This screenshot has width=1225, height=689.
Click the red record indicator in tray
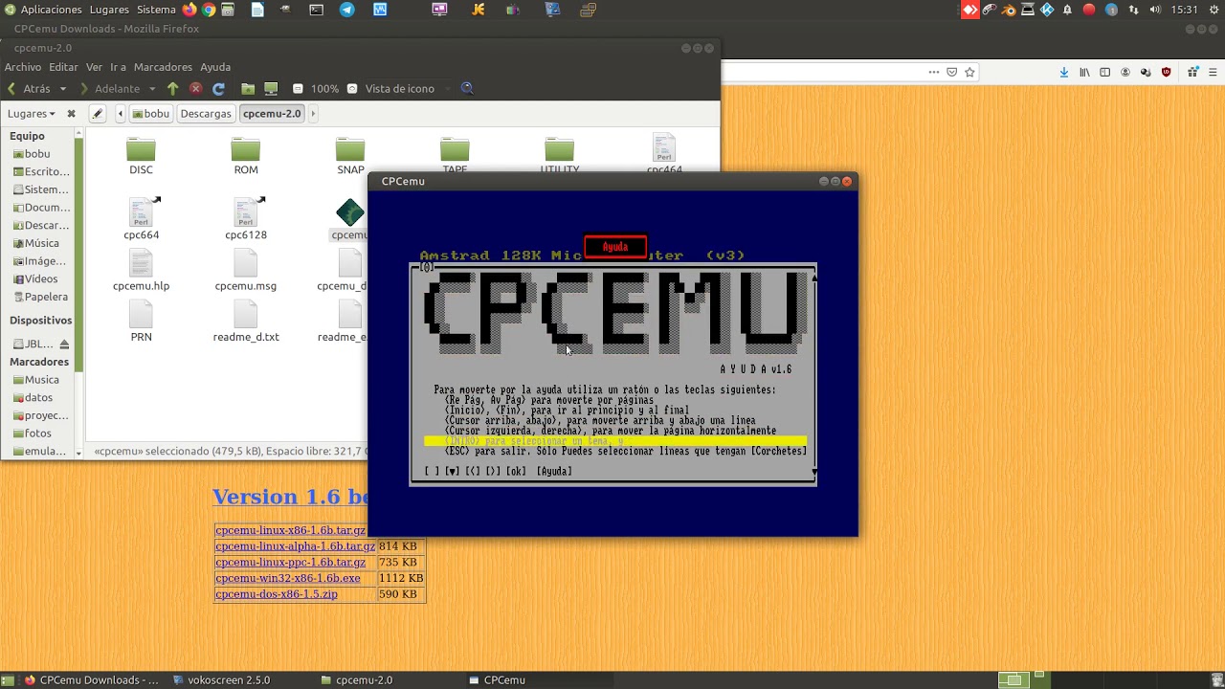pyautogui.click(x=1089, y=10)
